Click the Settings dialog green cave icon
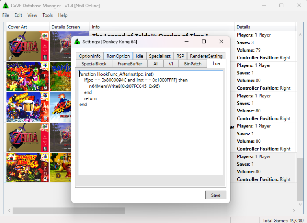Image resolution: width=307 pixels, height=223 pixels. point(77,42)
